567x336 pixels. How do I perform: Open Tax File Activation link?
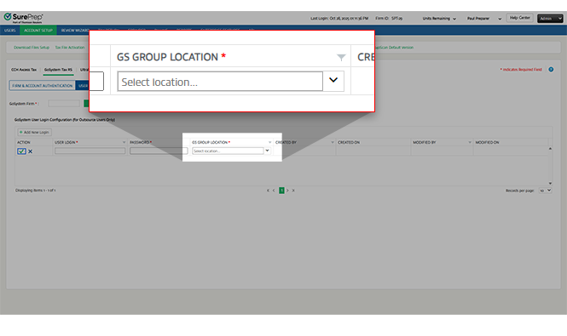pos(70,48)
